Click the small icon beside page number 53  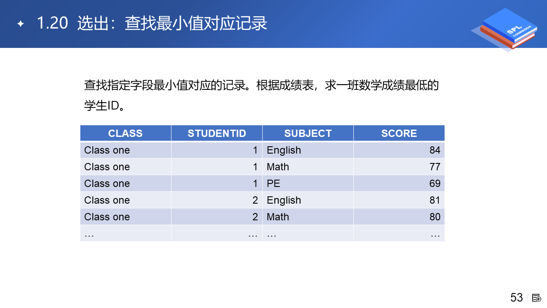pyautogui.click(x=536, y=298)
